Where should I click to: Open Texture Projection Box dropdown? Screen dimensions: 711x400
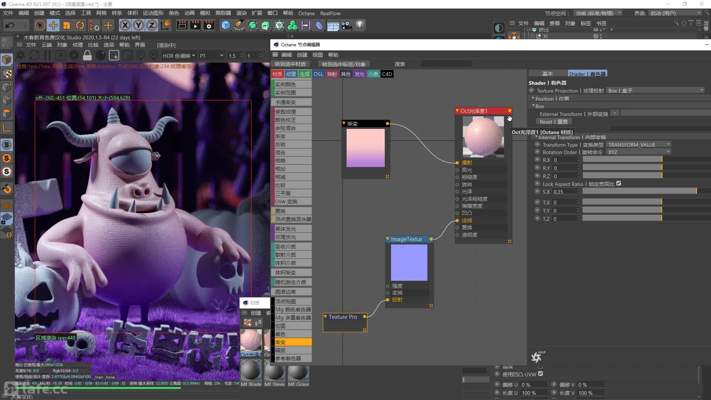[655, 90]
